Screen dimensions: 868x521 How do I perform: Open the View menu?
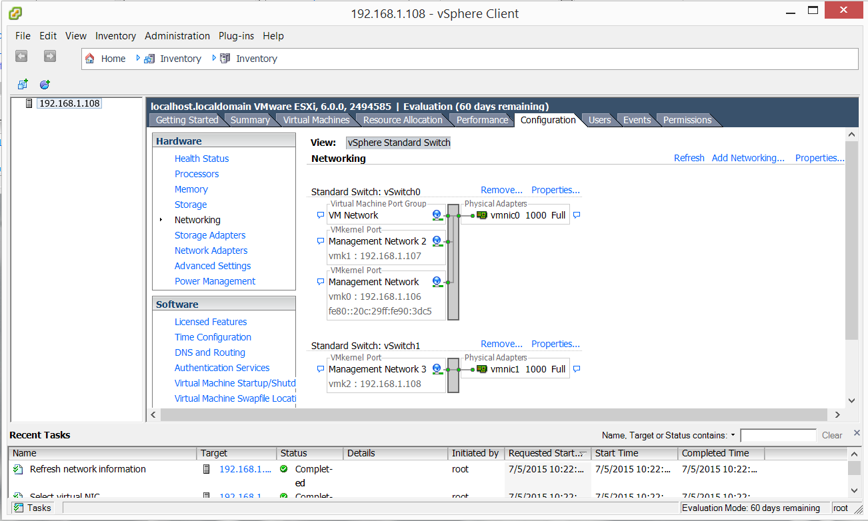(x=76, y=36)
